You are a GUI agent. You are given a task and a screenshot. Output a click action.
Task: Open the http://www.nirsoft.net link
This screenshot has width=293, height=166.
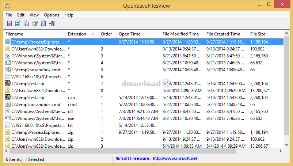click(175, 158)
